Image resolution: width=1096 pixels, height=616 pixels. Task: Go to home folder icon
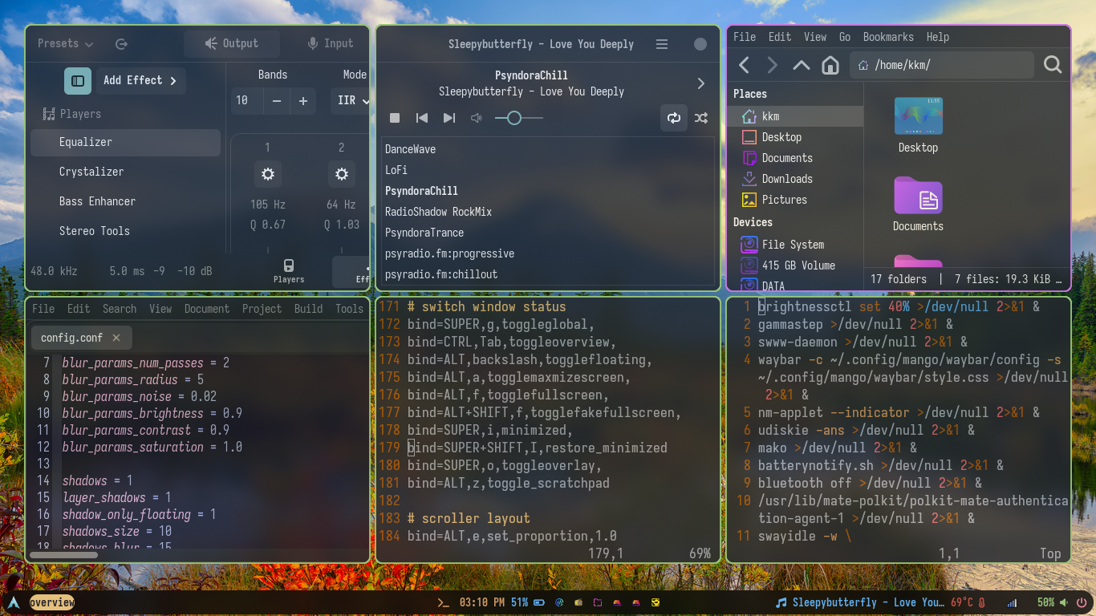pyautogui.click(x=830, y=65)
